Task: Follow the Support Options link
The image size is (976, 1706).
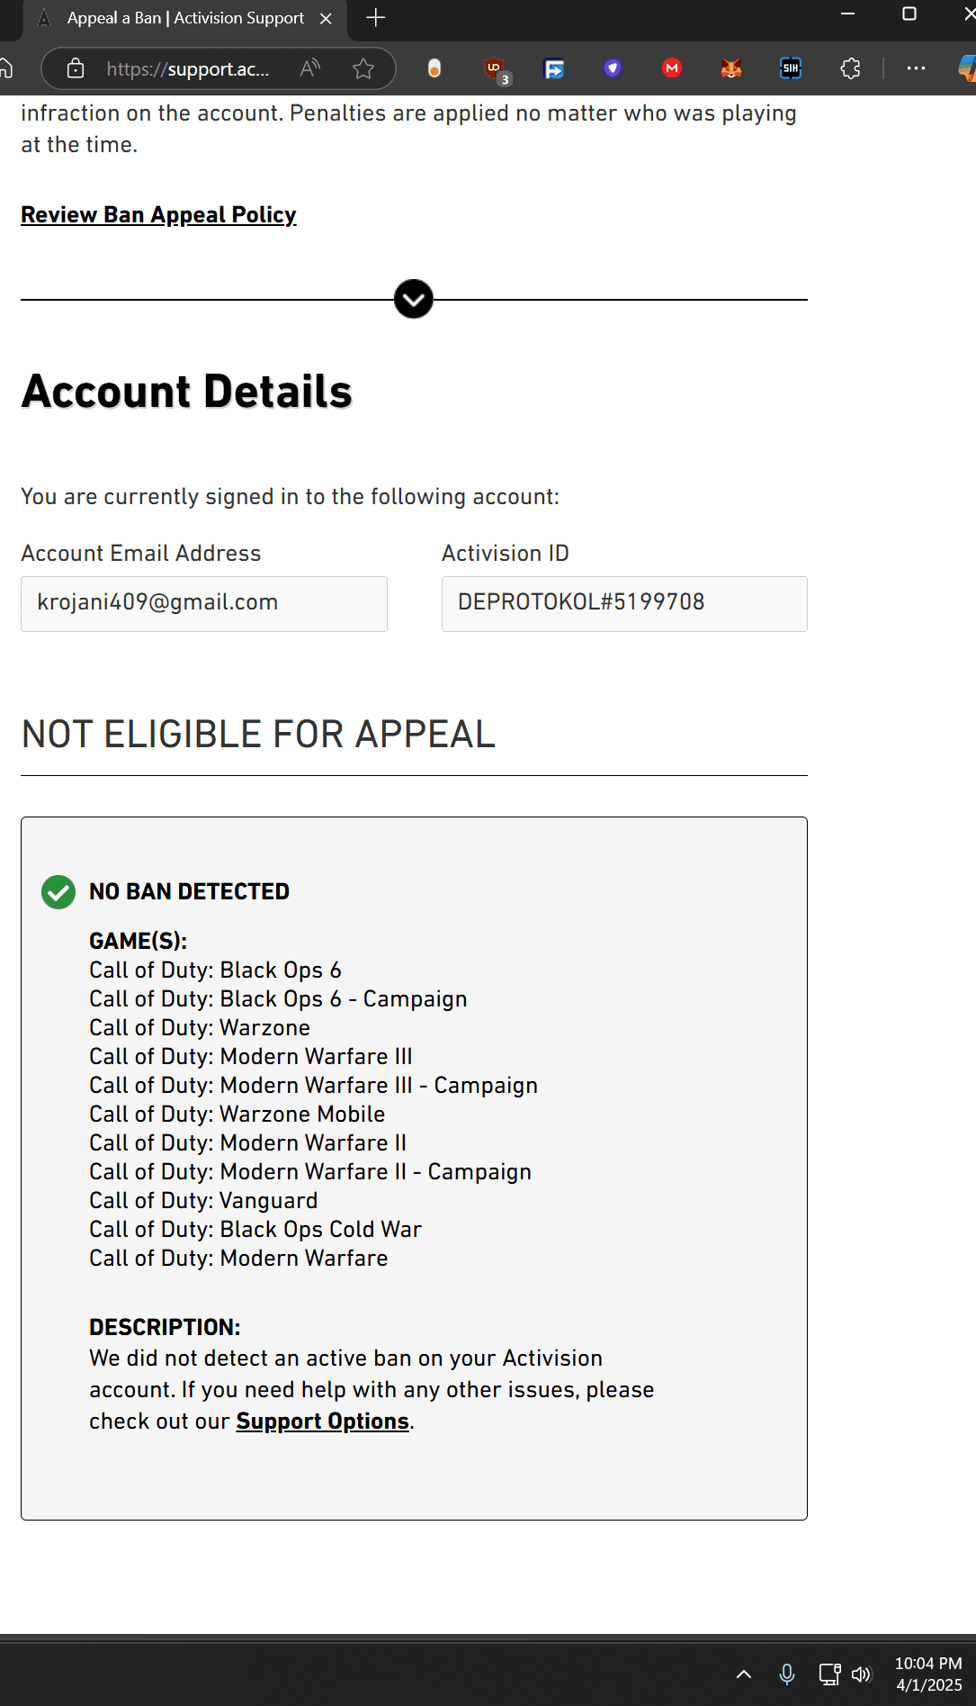Action: [322, 1422]
